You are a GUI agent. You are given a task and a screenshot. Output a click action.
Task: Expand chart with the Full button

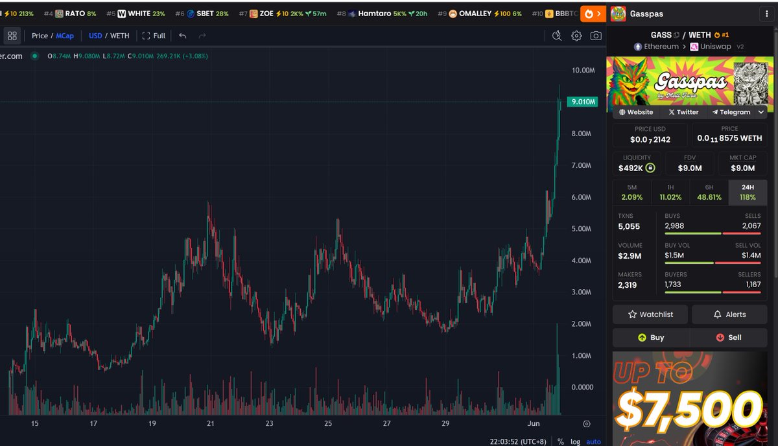pyautogui.click(x=154, y=36)
